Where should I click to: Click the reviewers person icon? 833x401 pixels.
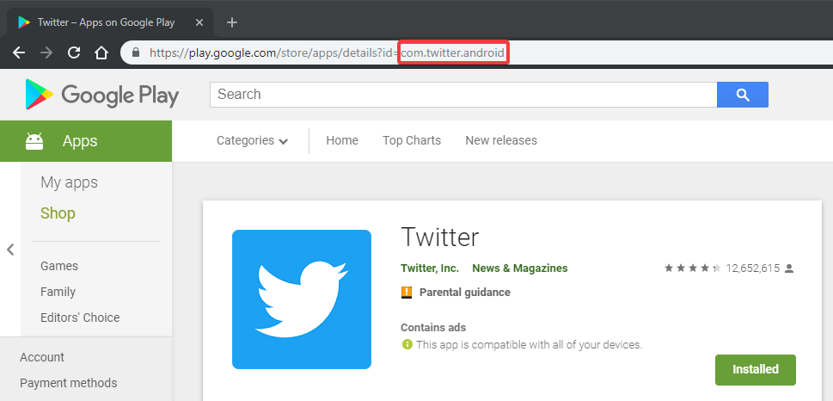(x=789, y=268)
